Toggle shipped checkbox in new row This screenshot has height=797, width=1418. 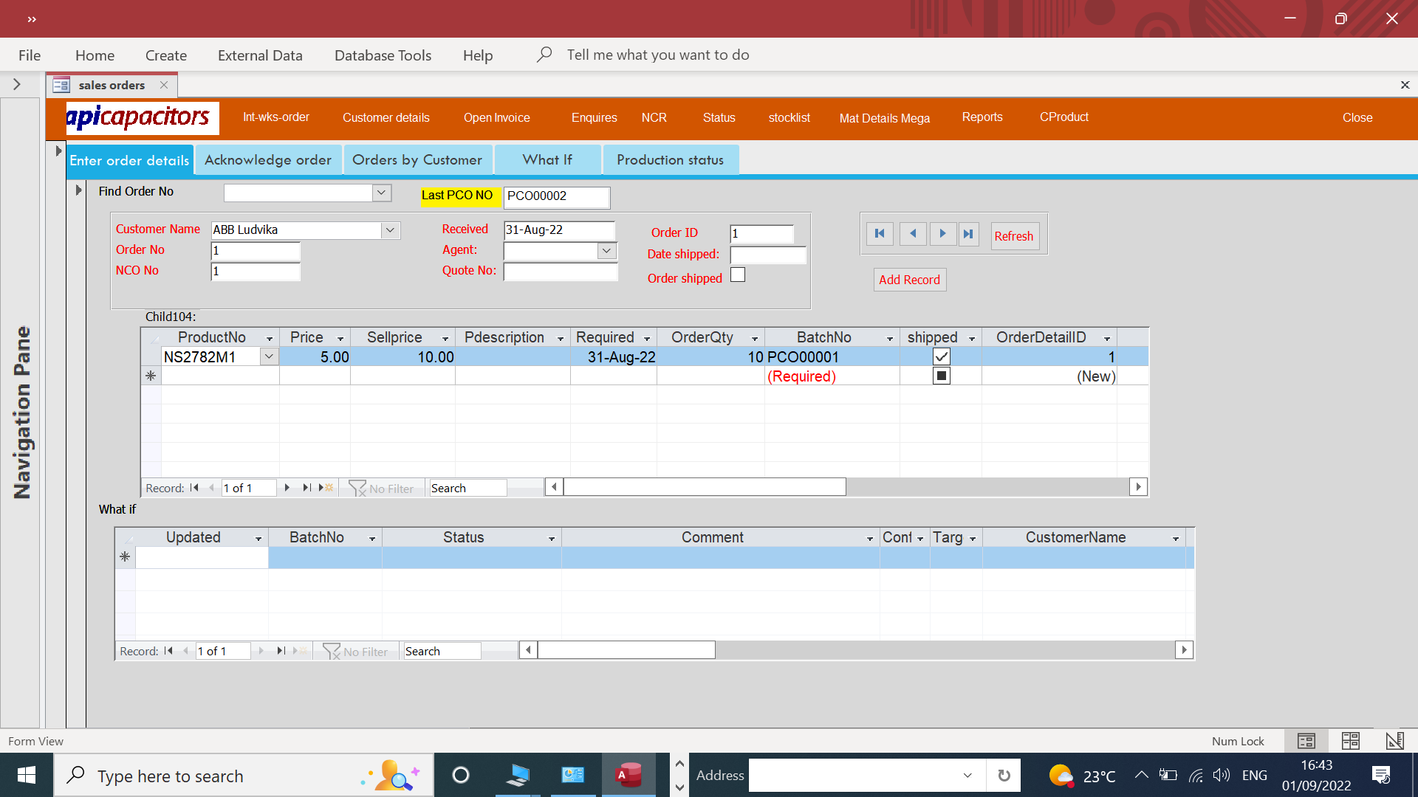(941, 376)
